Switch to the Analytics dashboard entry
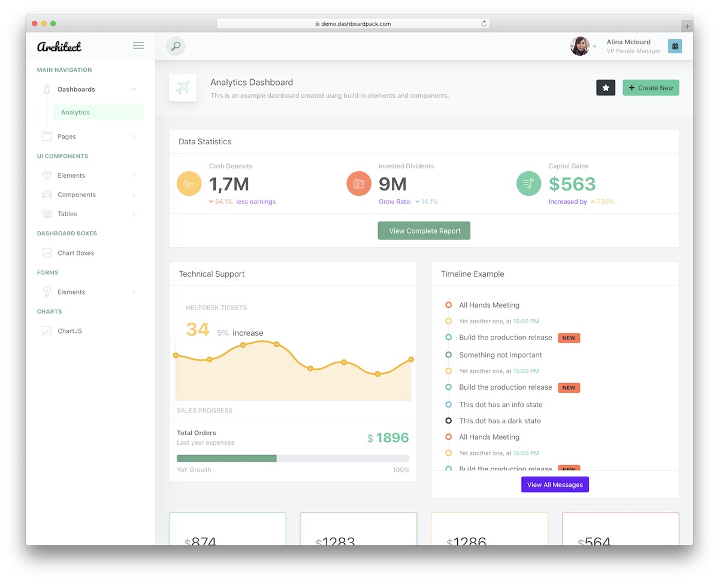Viewport: 719px width, 582px height. coord(74,112)
